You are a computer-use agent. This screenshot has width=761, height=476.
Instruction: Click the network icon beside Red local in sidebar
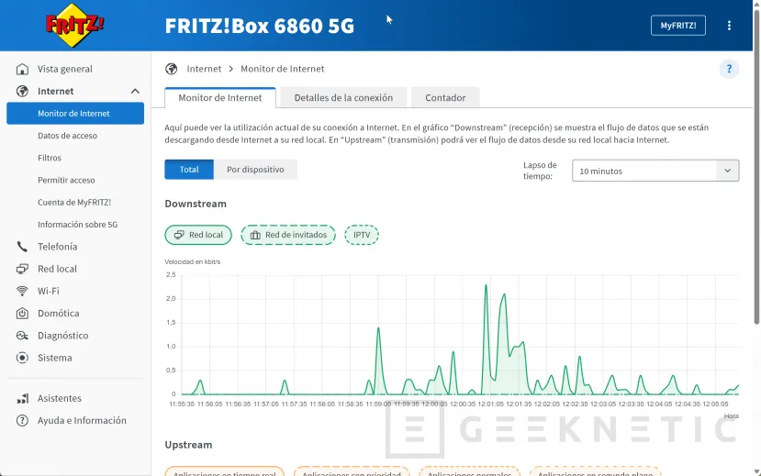(x=22, y=269)
